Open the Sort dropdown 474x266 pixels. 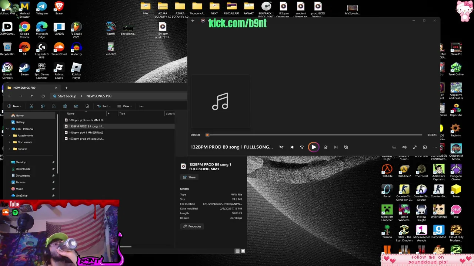104,106
